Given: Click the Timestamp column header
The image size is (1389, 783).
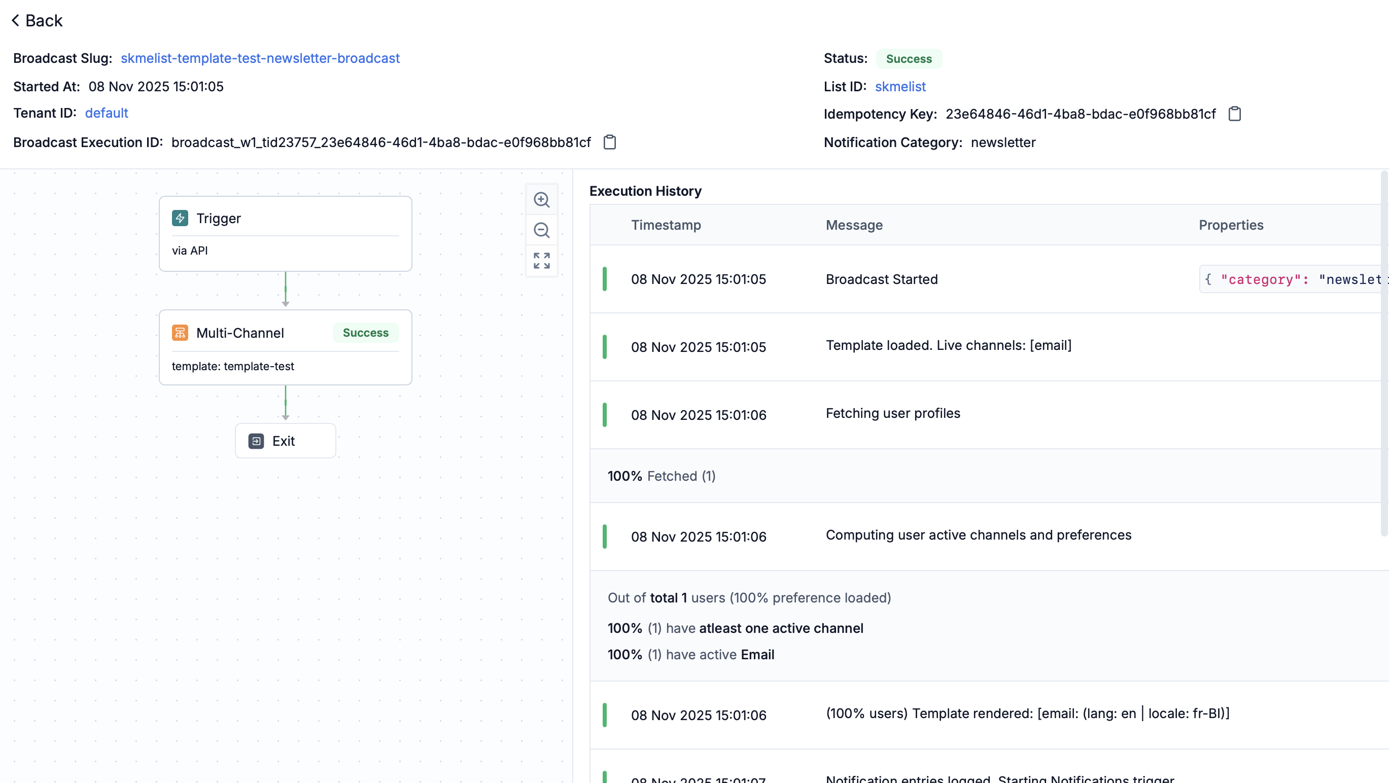Looking at the screenshot, I should [x=666, y=225].
